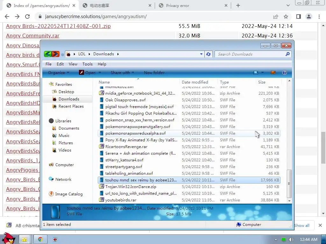Click the green tray status icon
Screen dimensions: 326x244
[x=283, y=240]
